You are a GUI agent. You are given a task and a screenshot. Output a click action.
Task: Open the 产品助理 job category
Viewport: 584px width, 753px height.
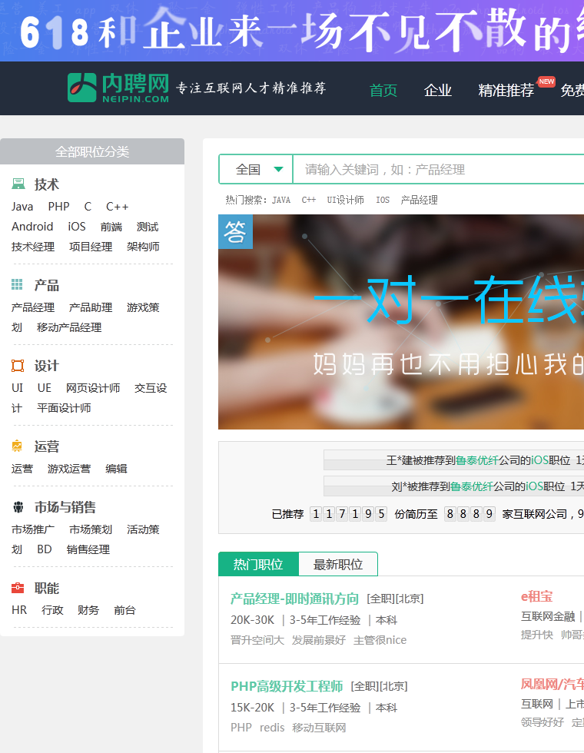pos(91,307)
